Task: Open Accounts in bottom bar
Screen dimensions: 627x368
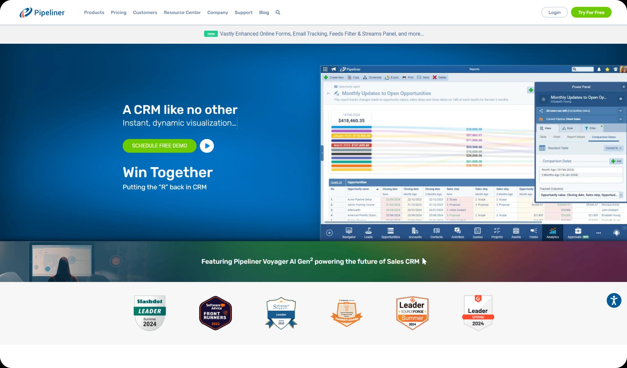Action: (415, 233)
